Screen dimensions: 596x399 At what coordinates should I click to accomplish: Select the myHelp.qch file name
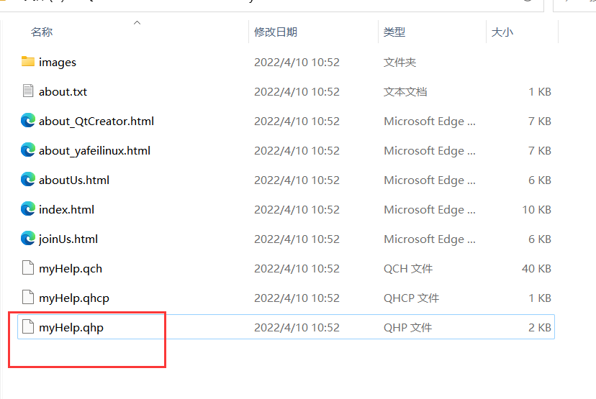point(71,269)
